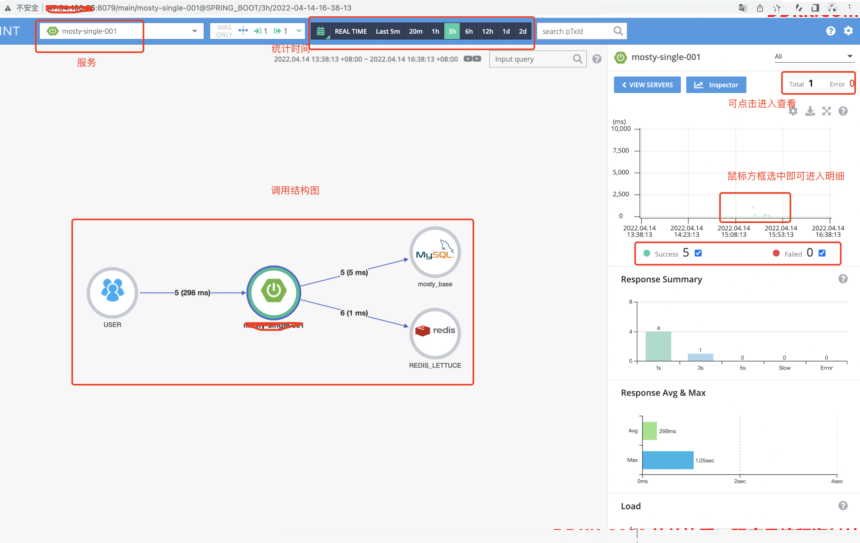The width and height of the screenshot is (860, 543).
Task: Open the browser extensions icon
Action: point(799,8)
